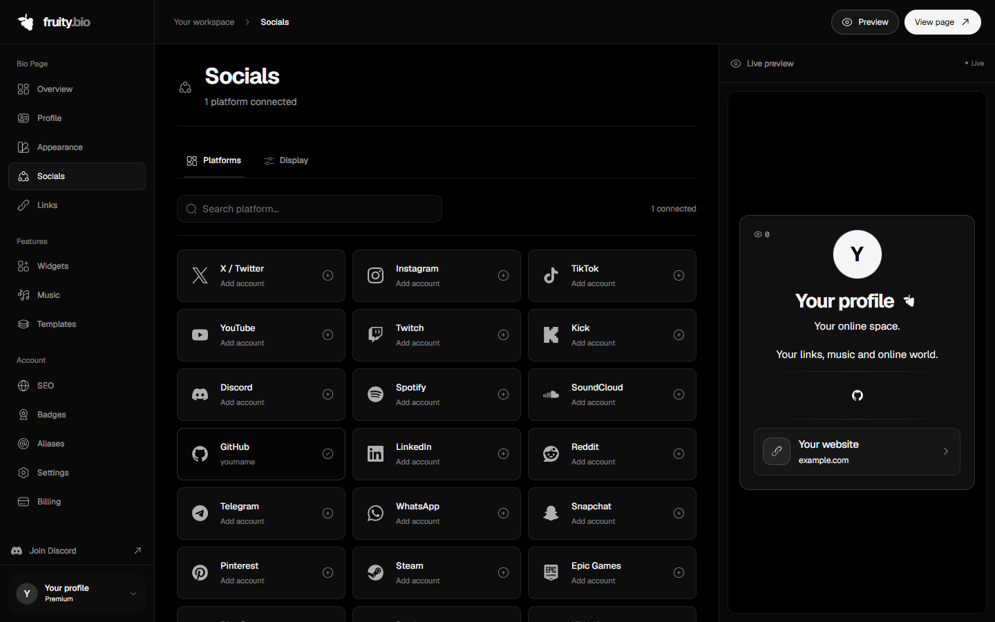Click the Snapchat platform icon
The image size is (995, 622).
coord(551,513)
